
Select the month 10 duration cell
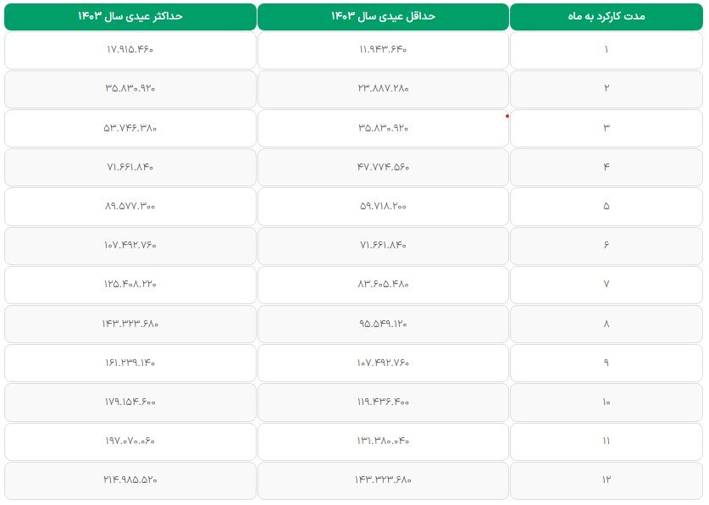(607, 402)
